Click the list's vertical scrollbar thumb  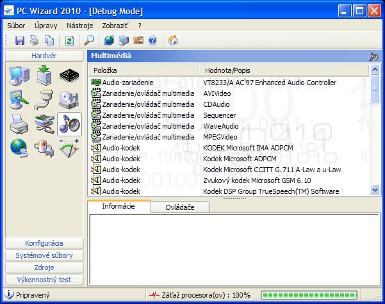(375, 90)
